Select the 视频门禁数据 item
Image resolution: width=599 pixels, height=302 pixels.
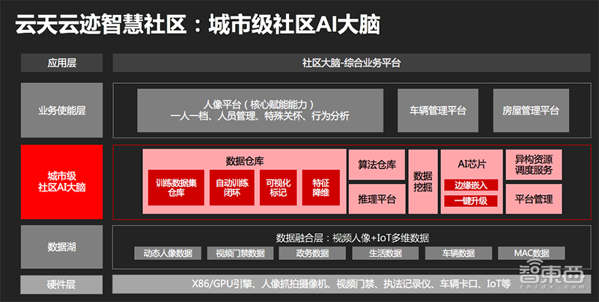[x=240, y=253]
